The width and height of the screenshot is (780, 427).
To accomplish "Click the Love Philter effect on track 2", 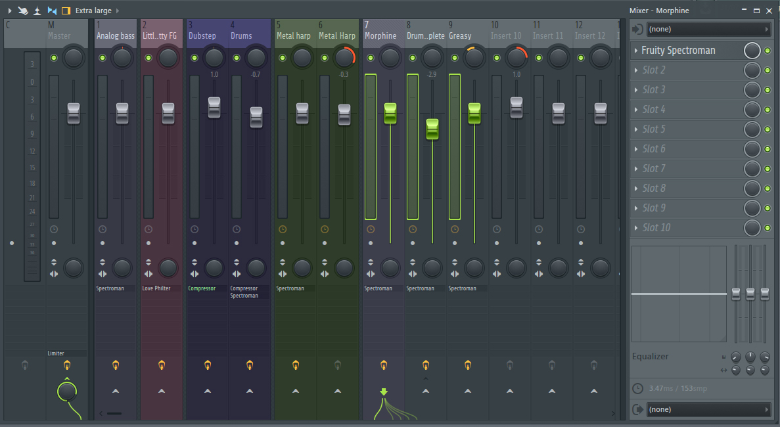I will coord(156,288).
